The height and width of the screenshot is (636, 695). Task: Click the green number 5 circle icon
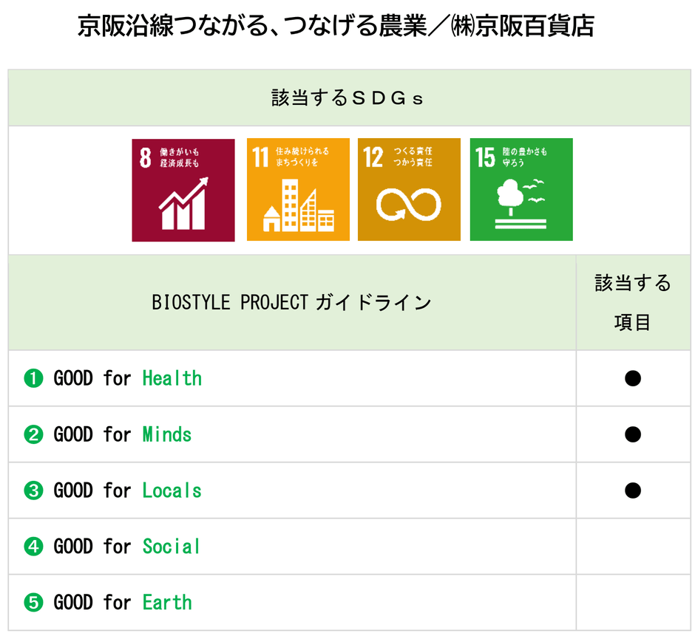pyautogui.click(x=33, y=603)
